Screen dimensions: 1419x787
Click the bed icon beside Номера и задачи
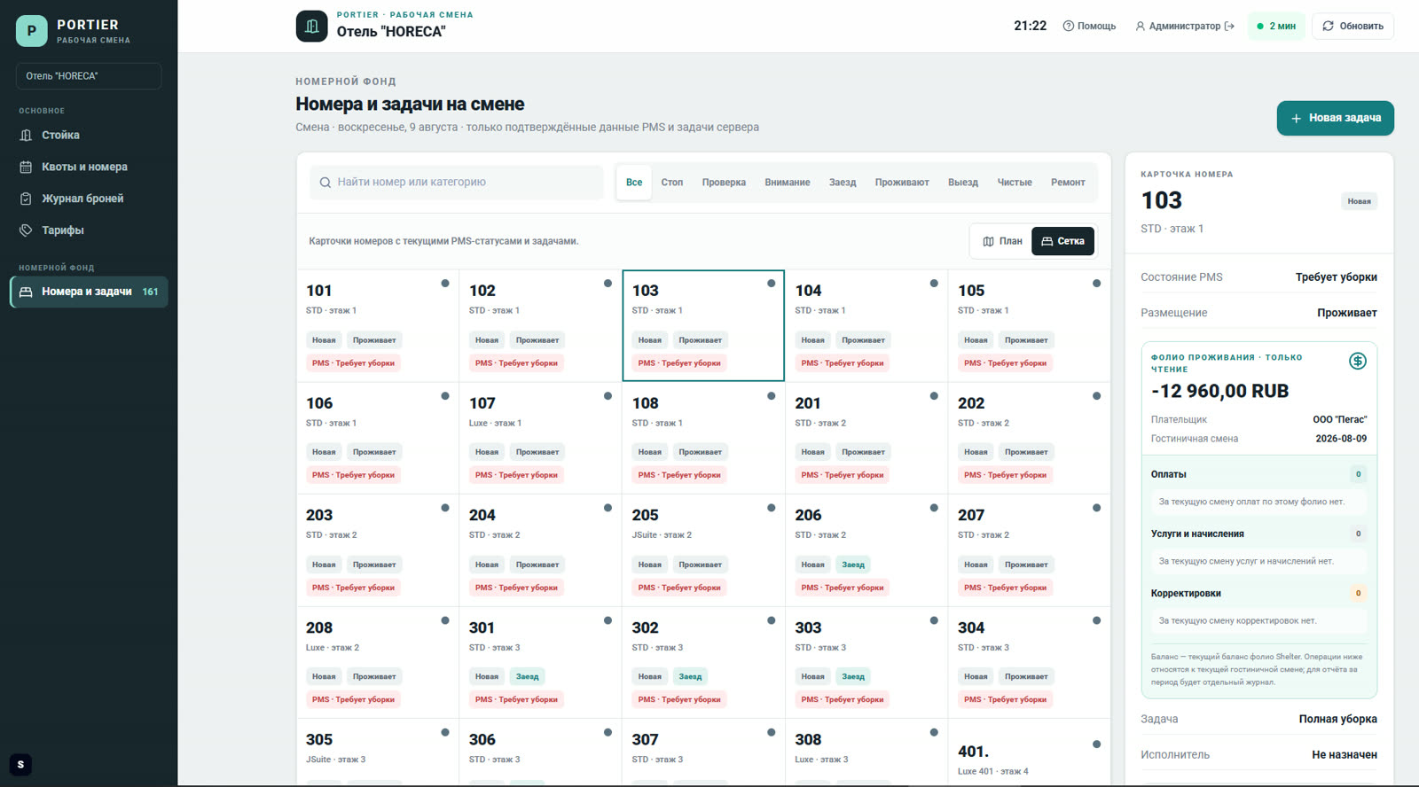click(x=26, y=292)
